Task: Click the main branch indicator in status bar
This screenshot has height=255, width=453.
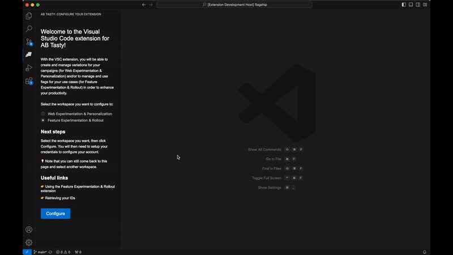Action: point(41,252)
